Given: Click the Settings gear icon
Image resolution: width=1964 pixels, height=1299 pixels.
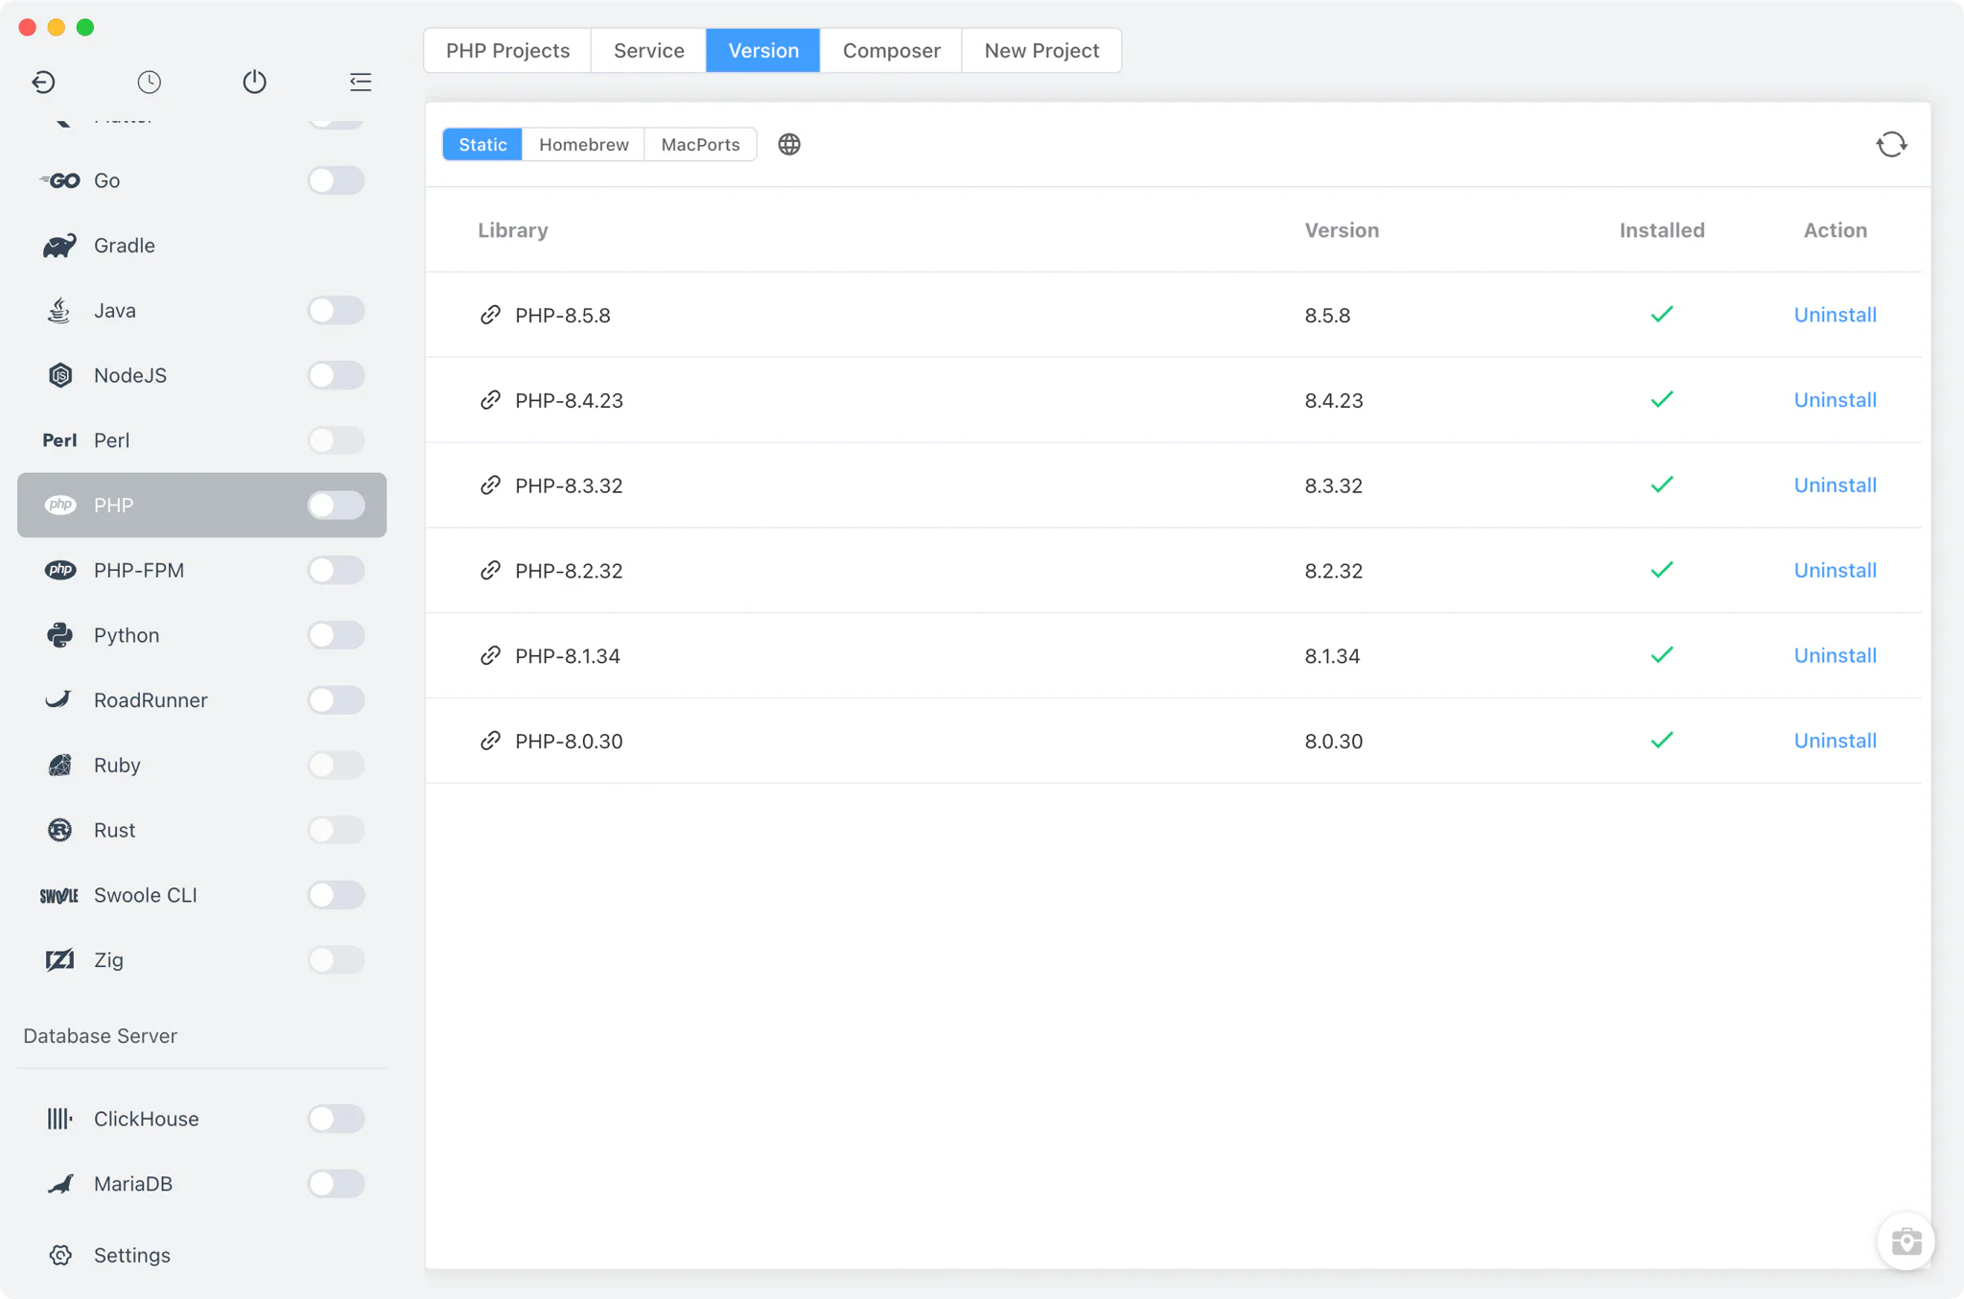Looking at the screenshot, I should tap(60, 1255).
